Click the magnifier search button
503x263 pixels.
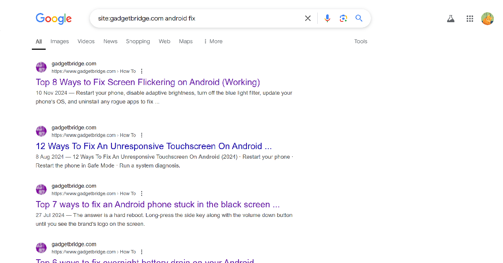click(x=359, y=18)
